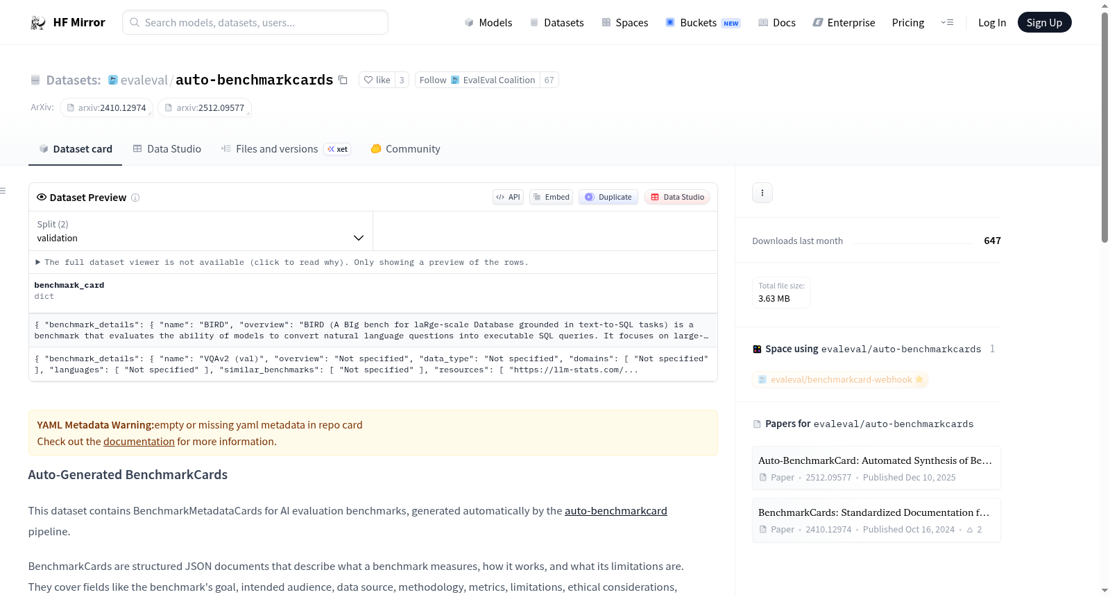This screenshot has height=597, width=1110.
Task: Click the info icon beside Dataset Preview
Action: pyautogui.click(x=135, y=198)
